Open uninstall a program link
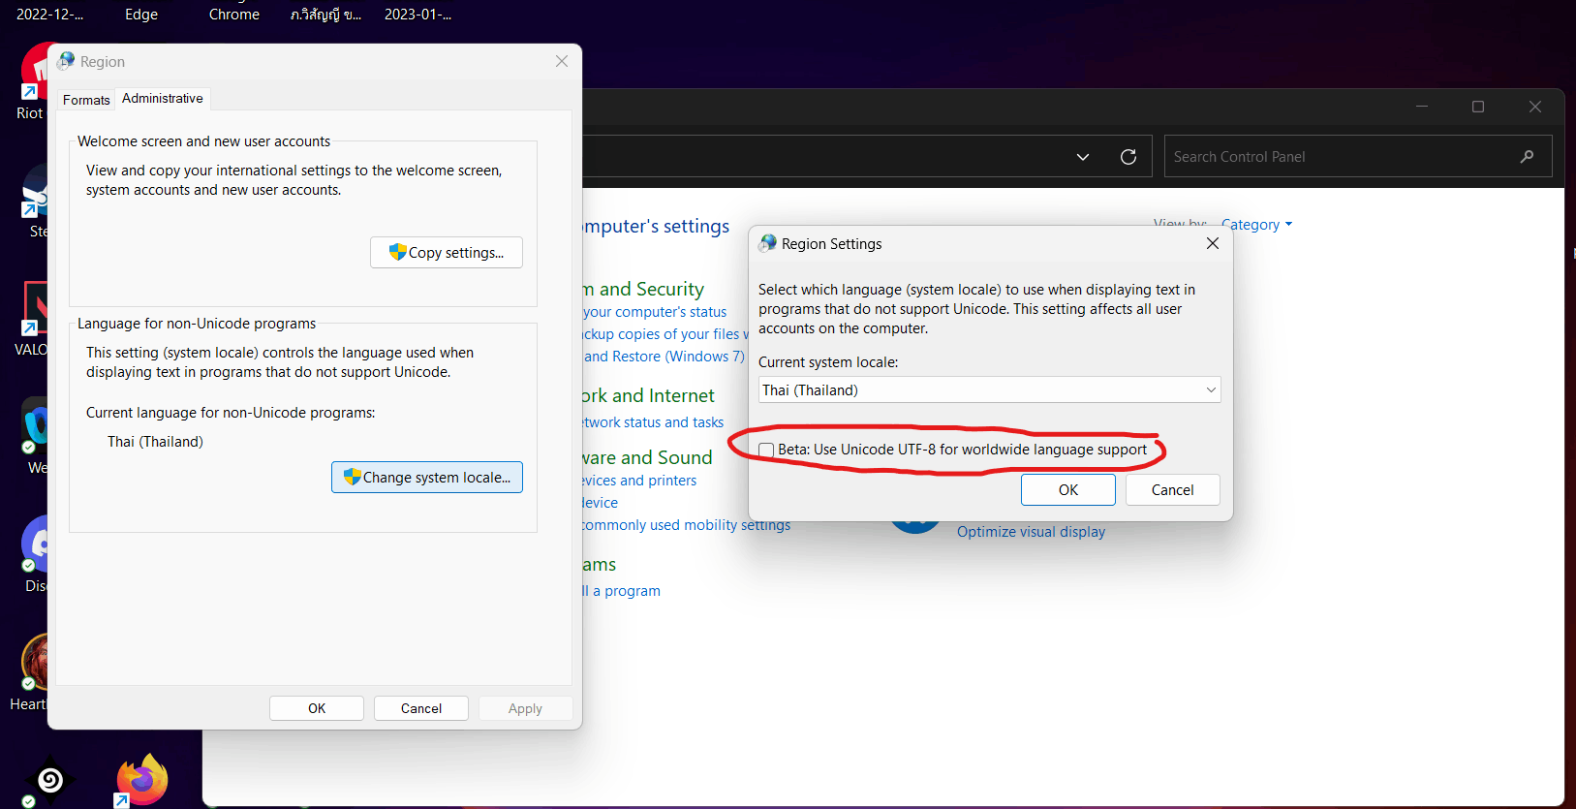 click(x=621, y=590)
